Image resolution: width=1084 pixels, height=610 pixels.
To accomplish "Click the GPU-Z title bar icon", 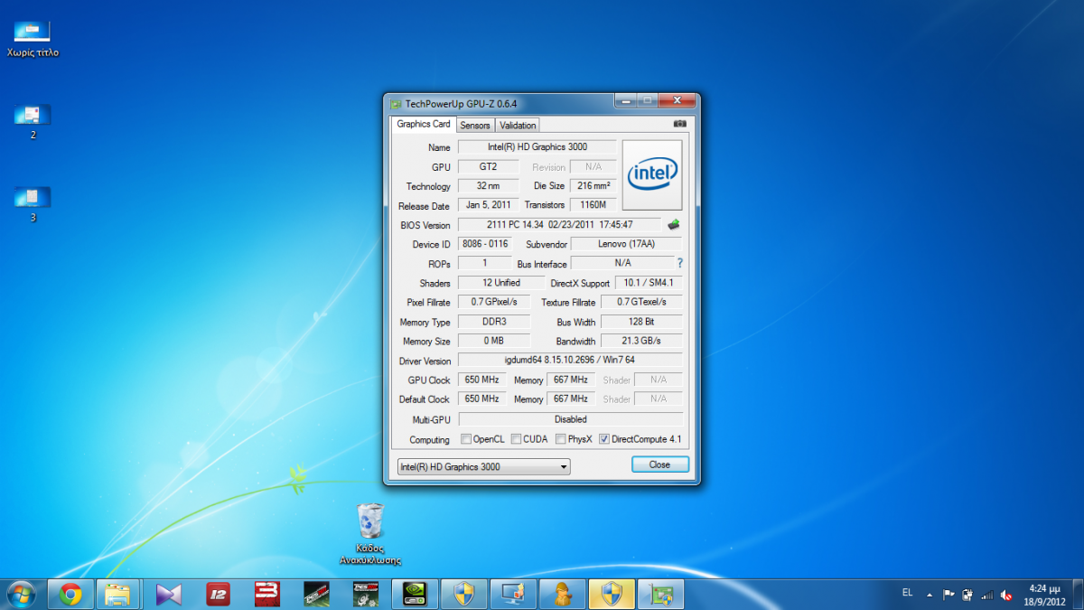I will [394, 103].
